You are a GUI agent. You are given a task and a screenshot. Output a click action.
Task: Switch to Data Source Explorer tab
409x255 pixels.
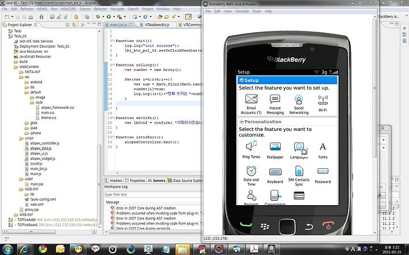click(185, 180)
